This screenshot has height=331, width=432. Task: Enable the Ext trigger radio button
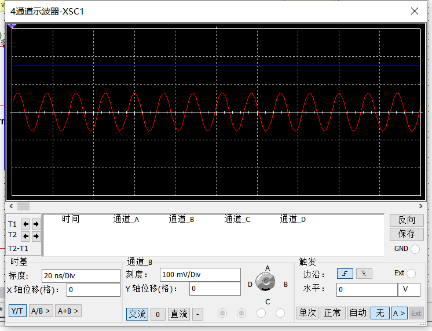coord(411,274)
